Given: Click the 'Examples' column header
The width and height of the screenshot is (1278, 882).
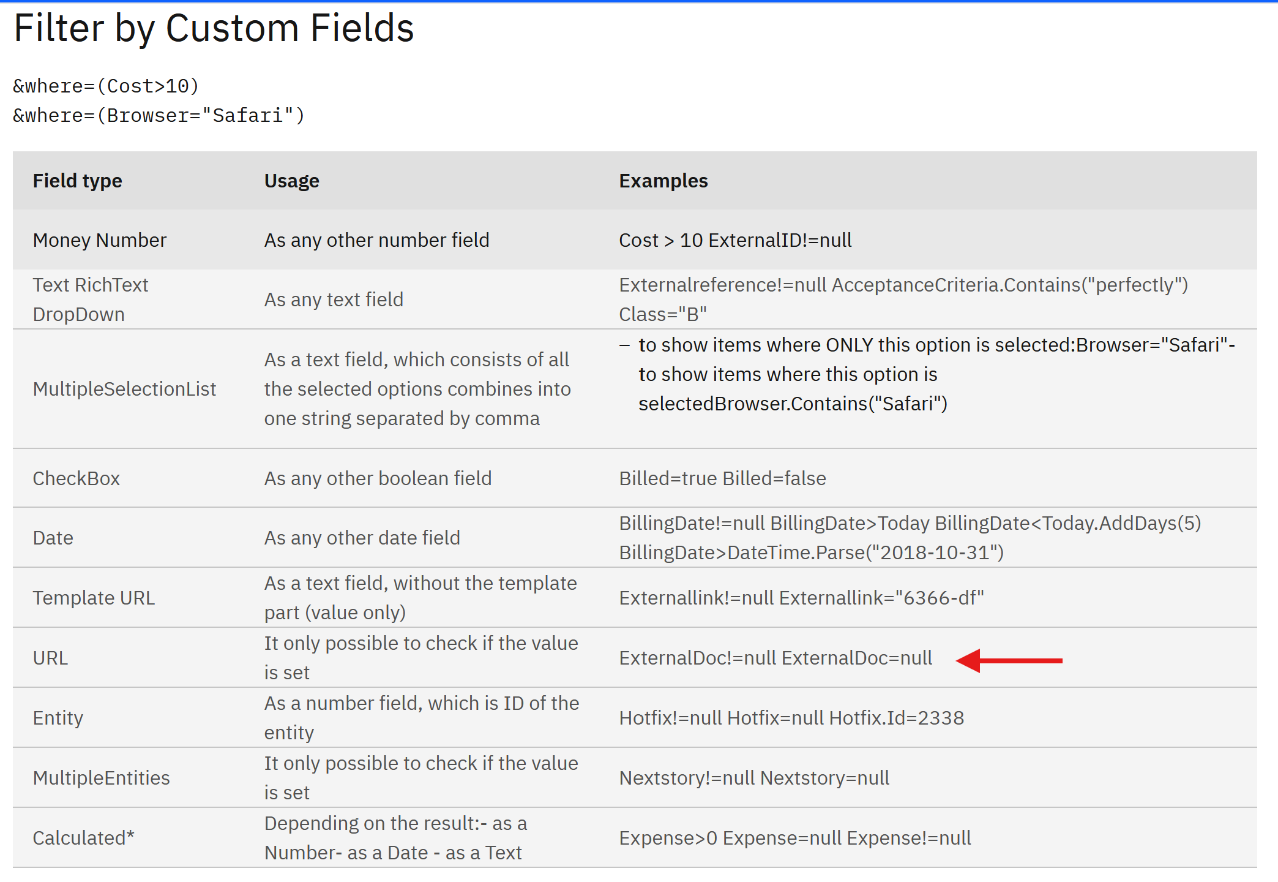Looking at the screenshot, I should (663, 181).
